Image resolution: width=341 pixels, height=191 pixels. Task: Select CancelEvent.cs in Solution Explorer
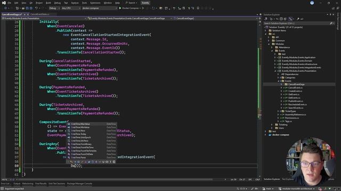[x=295, y=88]
